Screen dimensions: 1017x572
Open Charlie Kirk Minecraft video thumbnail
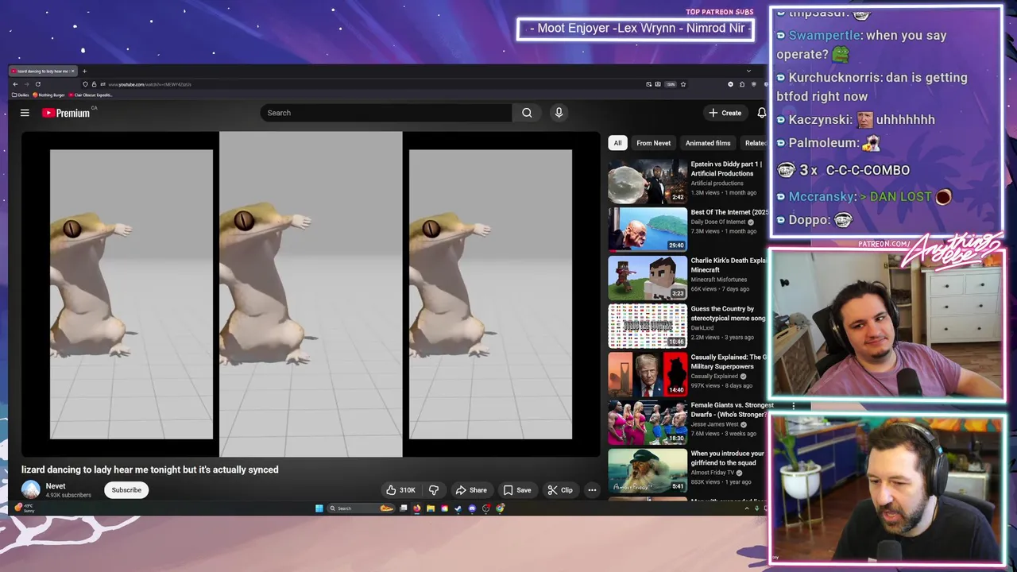[648, 278]
